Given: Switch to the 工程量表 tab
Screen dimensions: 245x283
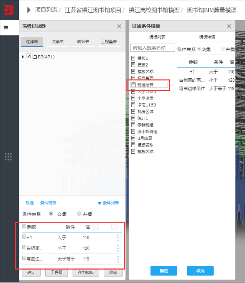Looking at the screenshot, I should tap(109, 42).
